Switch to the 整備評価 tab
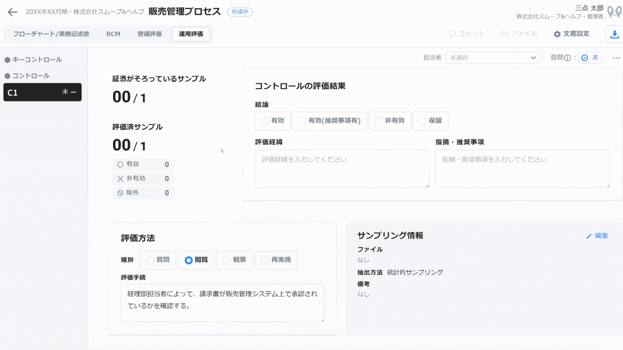Image resolution: width=623 pixels, height=350 pixels. pyautogui.click(x=150, y=34)
